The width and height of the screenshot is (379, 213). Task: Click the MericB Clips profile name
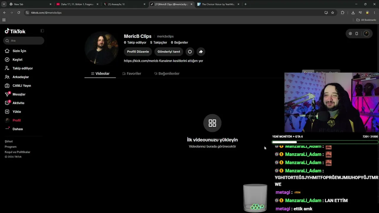click(138, 36)
